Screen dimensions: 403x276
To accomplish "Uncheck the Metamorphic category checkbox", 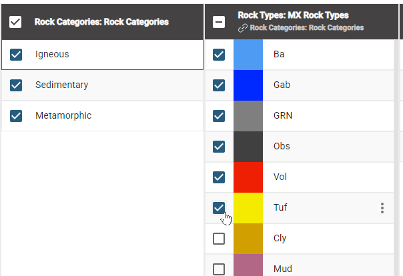I will (17, 116).
